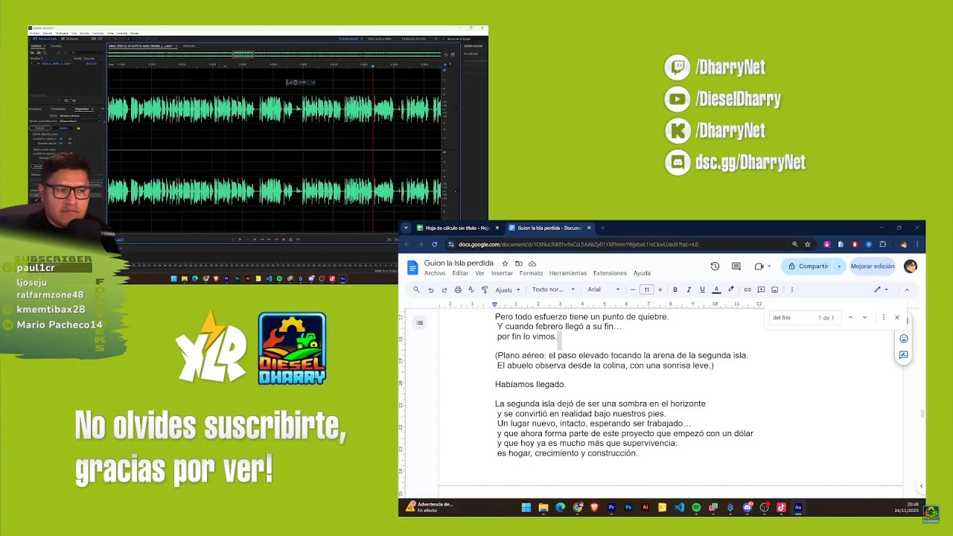953x536 pixels.
Task: Close the find in document box
Action: click(x=896, y=317)
